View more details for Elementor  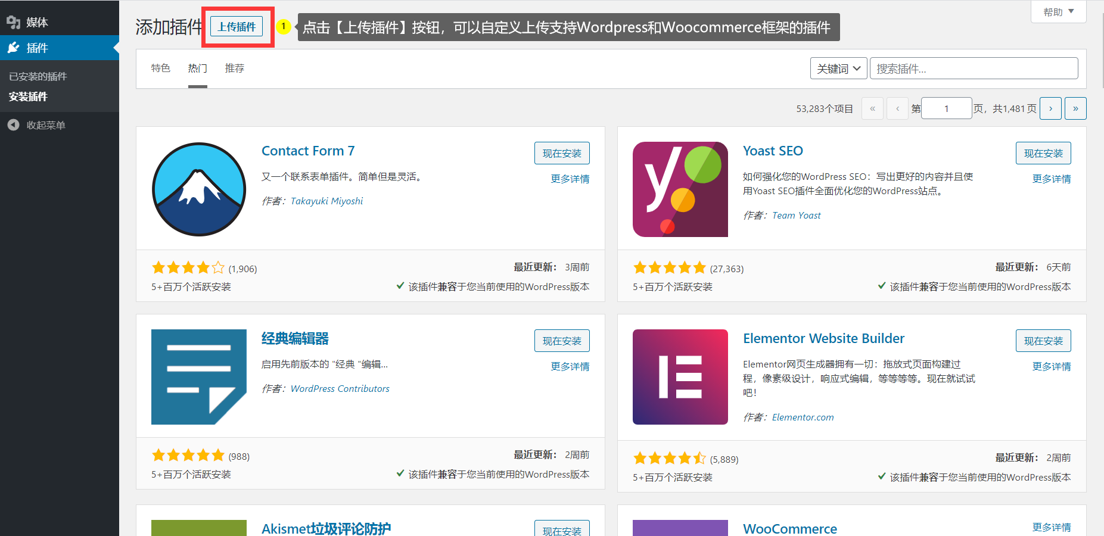[1052, 366]
